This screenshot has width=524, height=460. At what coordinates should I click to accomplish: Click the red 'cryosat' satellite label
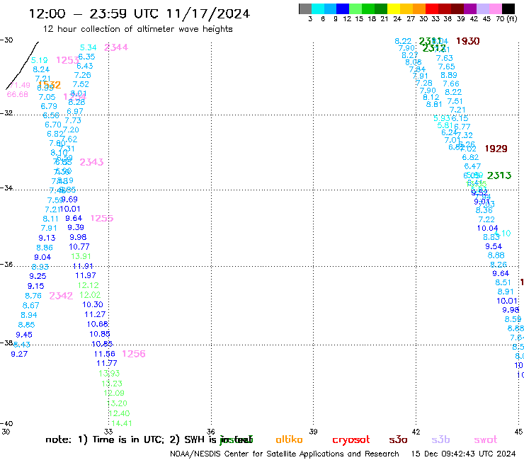click(351, 440)
